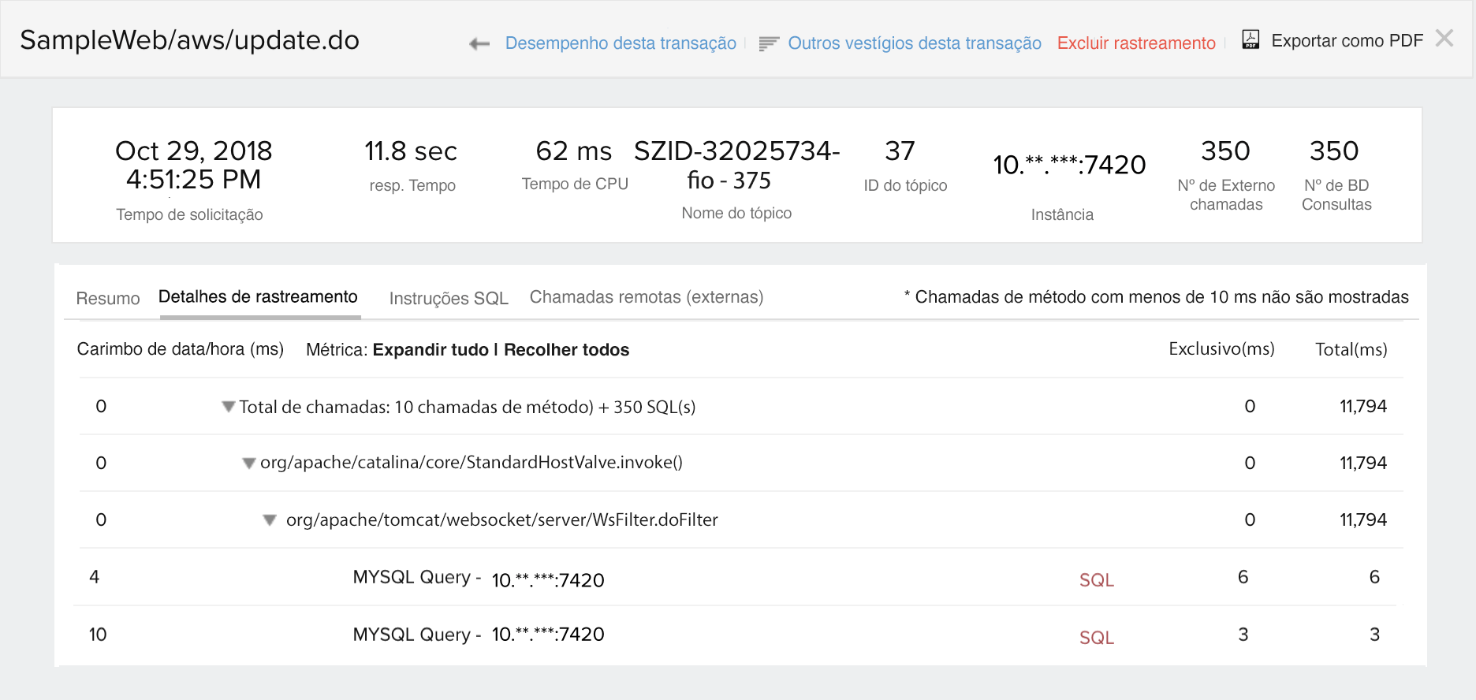Click the PDF export icon
The height and width of the screenshot is (700, 1476).
click(x=1250, y=39)
